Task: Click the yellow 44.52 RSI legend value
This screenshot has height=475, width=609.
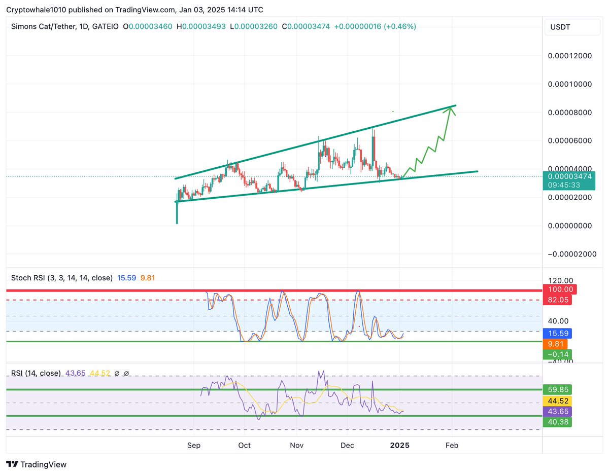Action: coord(100,373)
